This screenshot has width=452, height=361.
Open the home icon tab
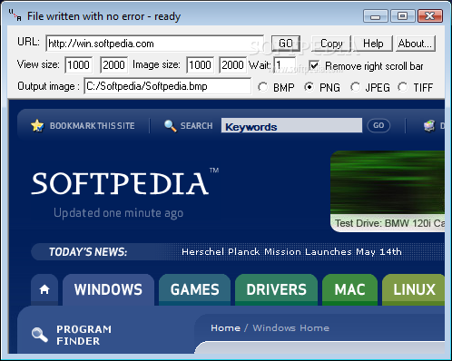coord(44,289)
